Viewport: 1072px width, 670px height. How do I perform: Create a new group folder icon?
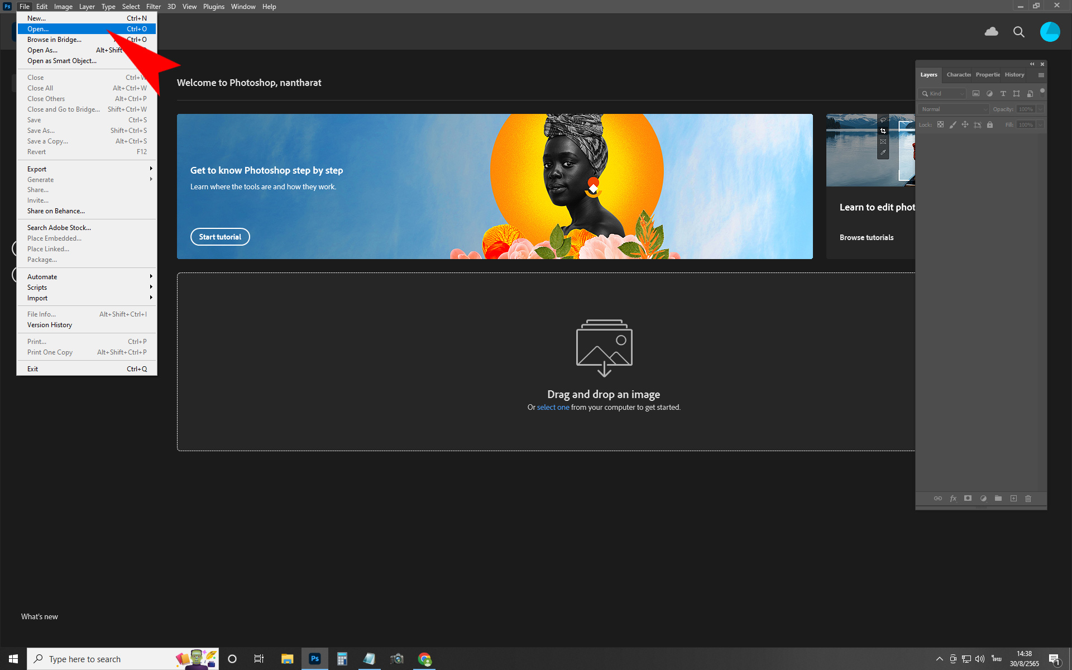(998, 498)
